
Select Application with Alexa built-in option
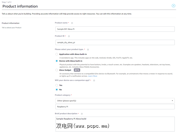point(57,54)
